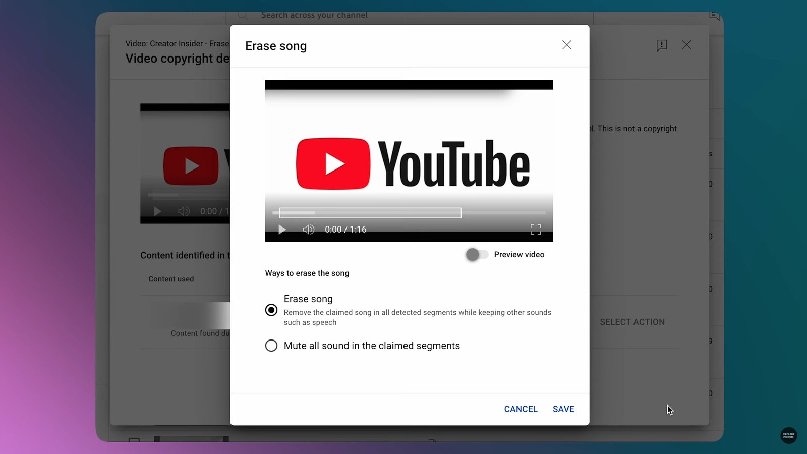
Task: Enter fullscreen on the dialog video player
Action: click(536, 230)
